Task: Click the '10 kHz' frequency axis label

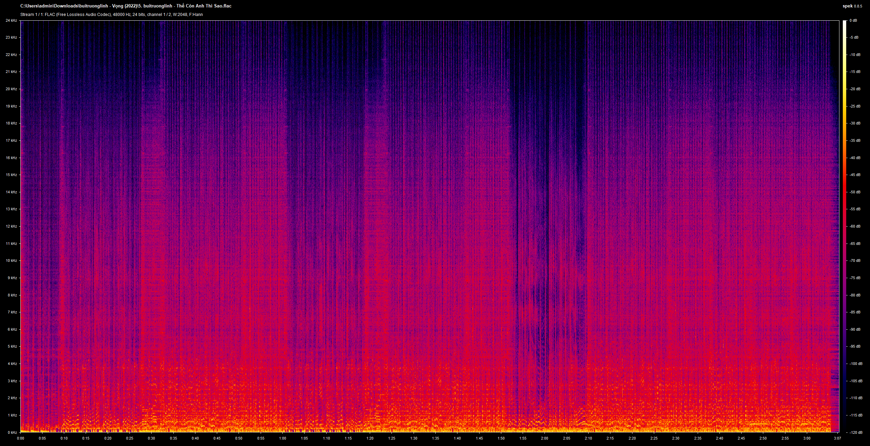Action: 11,260
